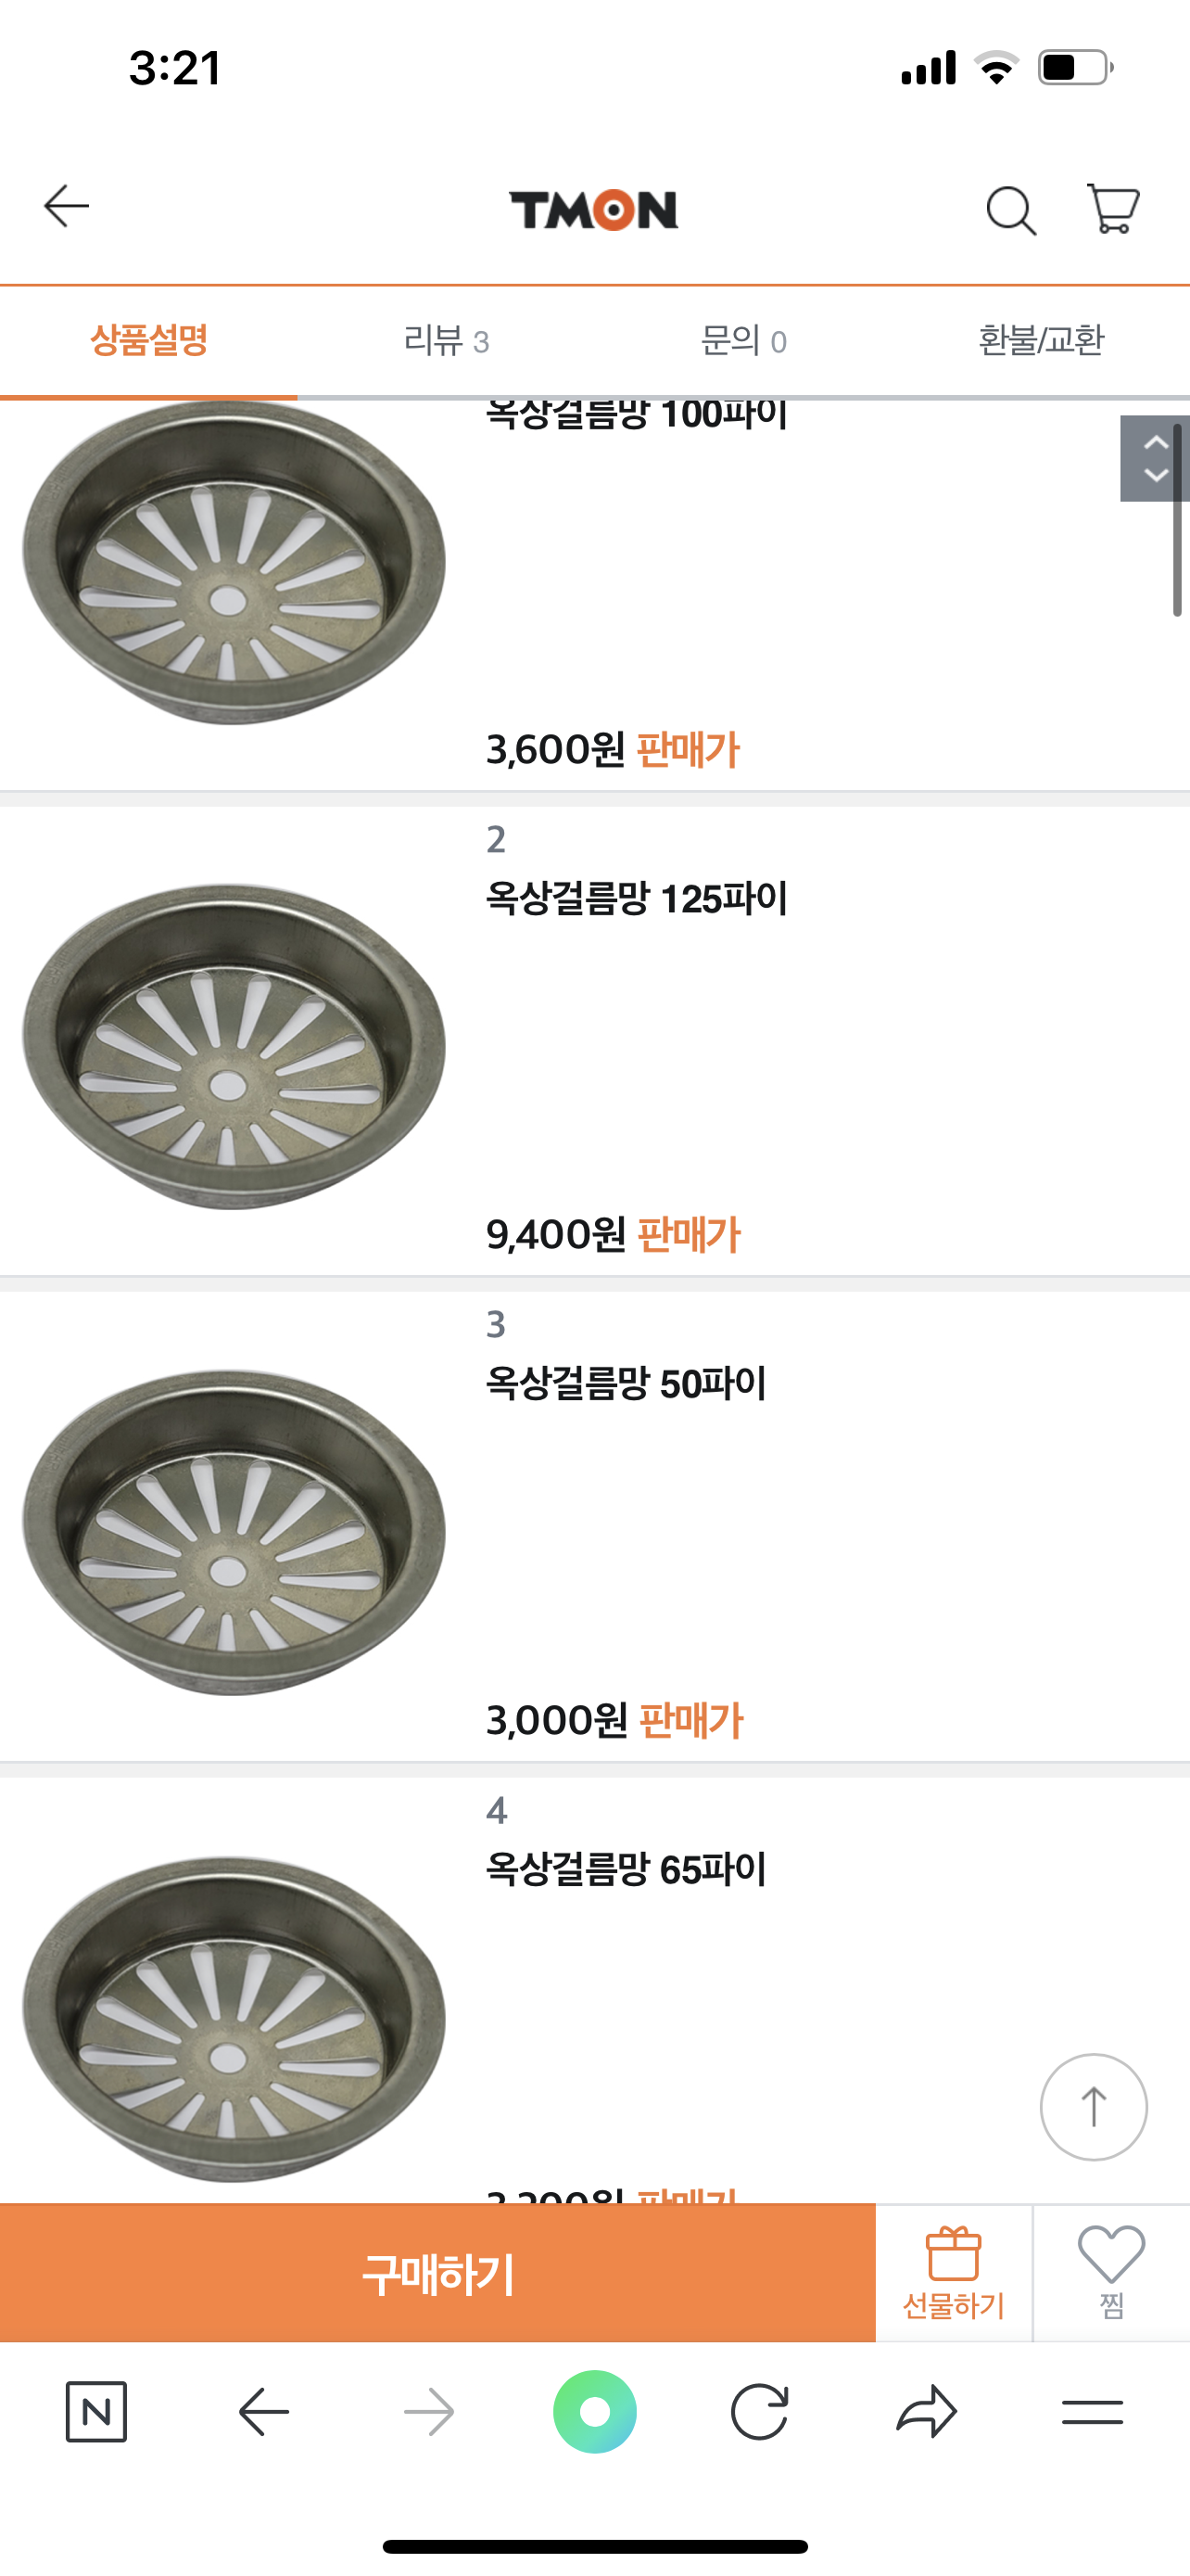Toggle the 찜 heart wishlist
This screenshot has height=2576, width=1190.
[1111, 2272]
